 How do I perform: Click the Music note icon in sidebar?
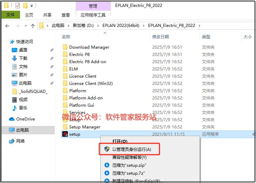point(15,108)
